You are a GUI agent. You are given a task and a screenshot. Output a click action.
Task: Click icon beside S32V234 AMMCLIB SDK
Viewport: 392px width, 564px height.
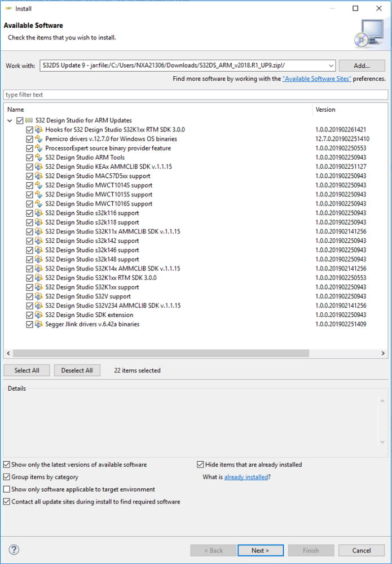39,306
